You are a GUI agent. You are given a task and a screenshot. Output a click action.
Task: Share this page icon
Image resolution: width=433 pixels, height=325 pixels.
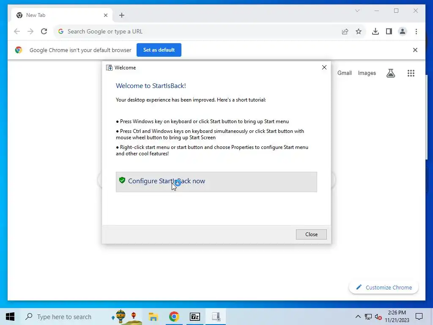coord(345,31)
